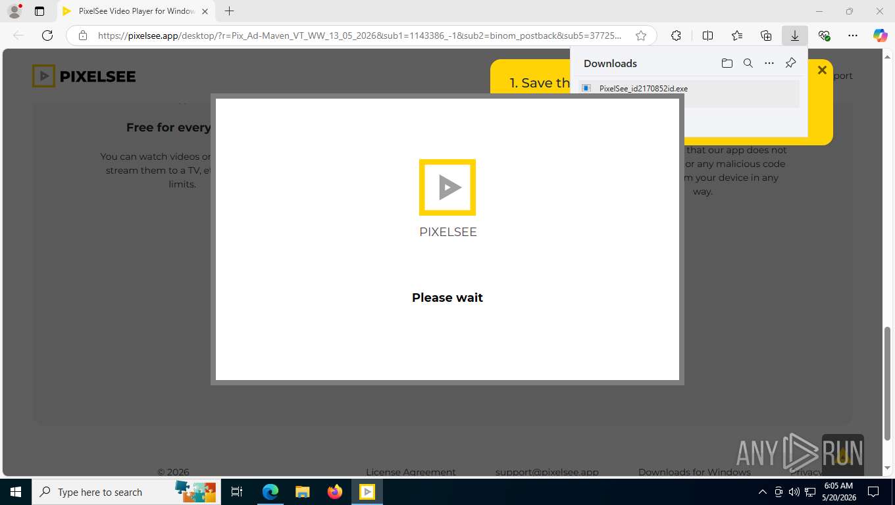Open the Downloads for Windows link

[x=694, y=471]
